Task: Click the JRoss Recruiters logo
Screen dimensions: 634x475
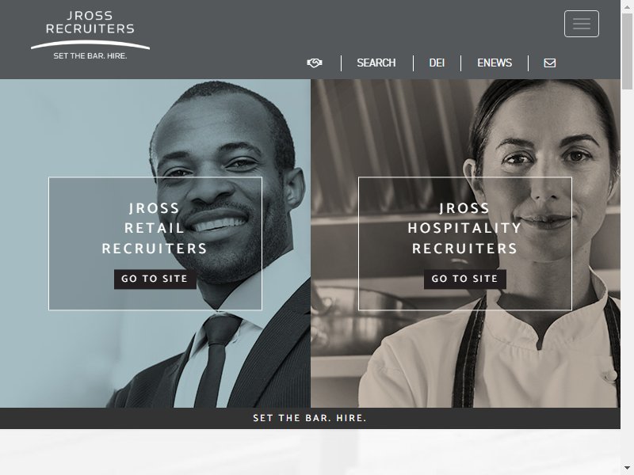Action: tap(90, 35)
